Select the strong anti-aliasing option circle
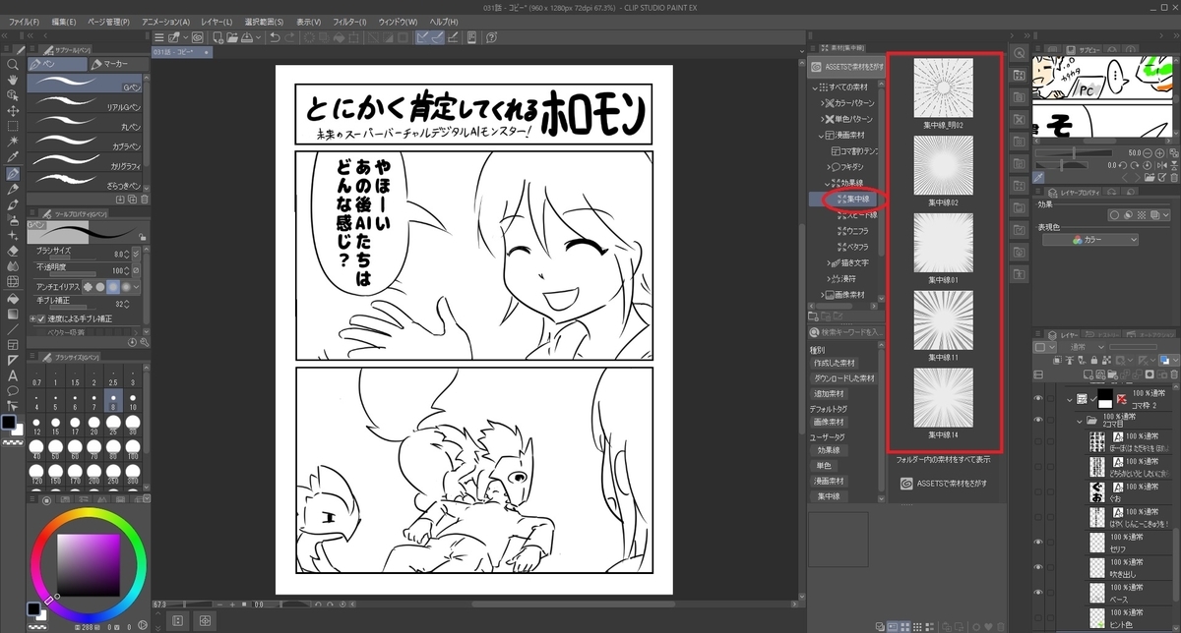Screen dimensions: 1181x633 [x=128, y=286]
